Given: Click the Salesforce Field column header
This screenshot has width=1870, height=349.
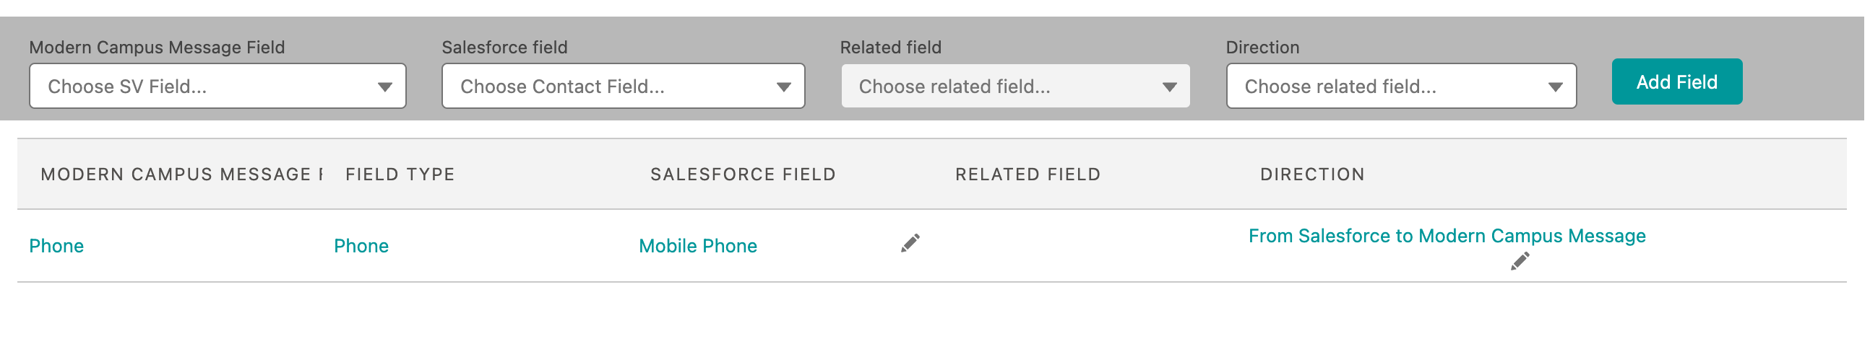Looking at the screenshot, I should 744,174.
